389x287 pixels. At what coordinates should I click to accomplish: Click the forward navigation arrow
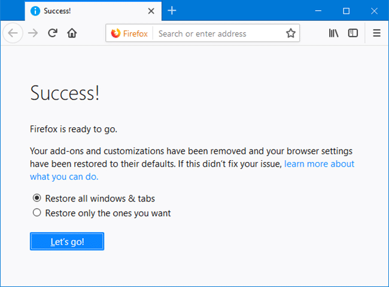pyautogui.click(x=33, y=33)
